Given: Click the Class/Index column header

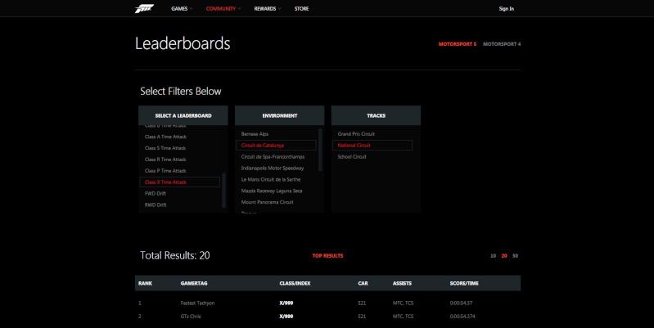Looking at the screenshot, I should pos(295,283).
